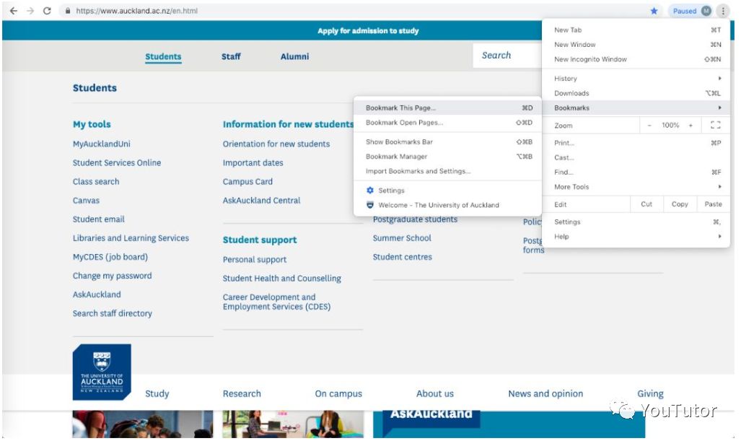
Task: Reload the page with refresh icon
Action: click(x=47, y=10)
